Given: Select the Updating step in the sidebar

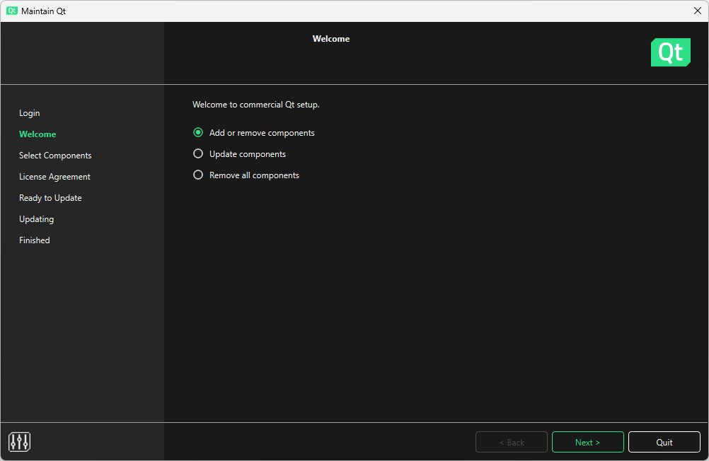Looking at the screenshot, I should [x=36, y=218].
